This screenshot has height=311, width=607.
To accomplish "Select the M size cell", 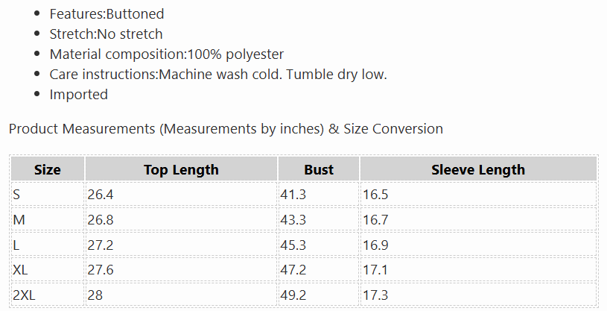I will point(48,220).
